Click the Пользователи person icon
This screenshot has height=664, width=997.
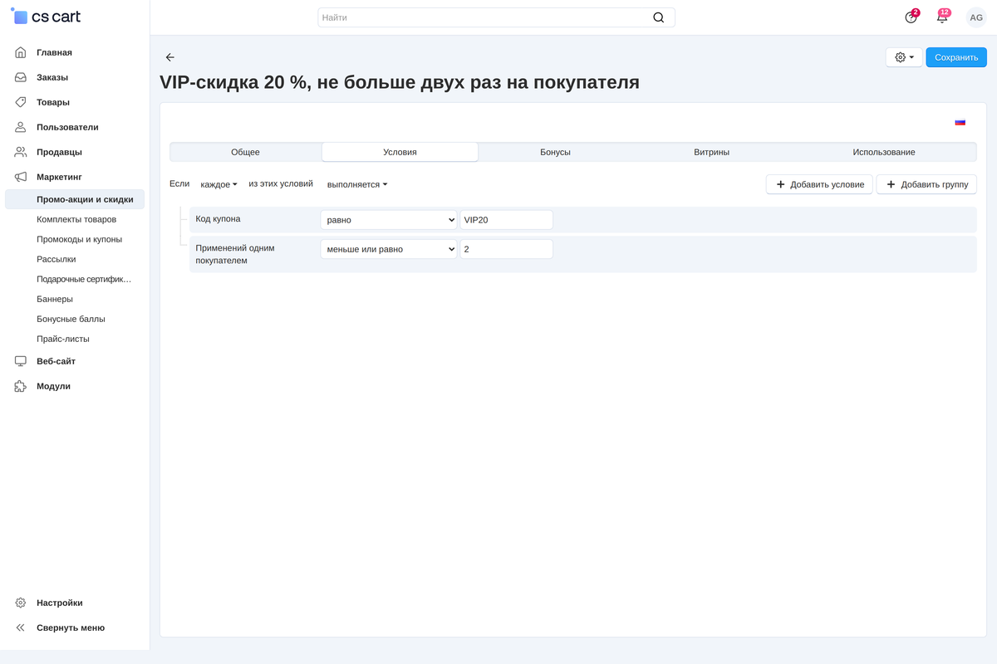pyautogui.click(x=21, y=127)
